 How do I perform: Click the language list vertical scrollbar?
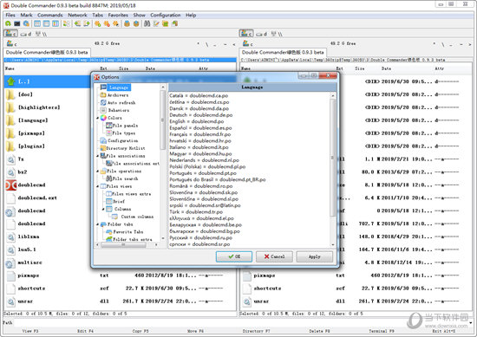coord(332,170)
